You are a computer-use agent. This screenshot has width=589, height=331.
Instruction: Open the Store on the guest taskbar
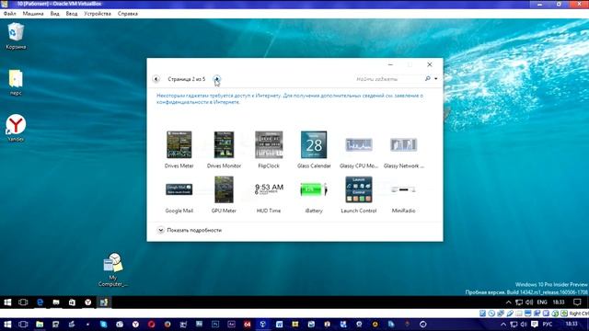click(x=72, y=302)
